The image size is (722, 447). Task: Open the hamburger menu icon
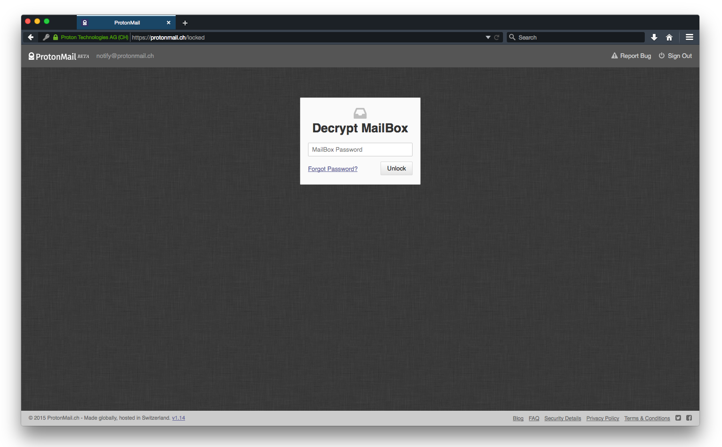690,37
